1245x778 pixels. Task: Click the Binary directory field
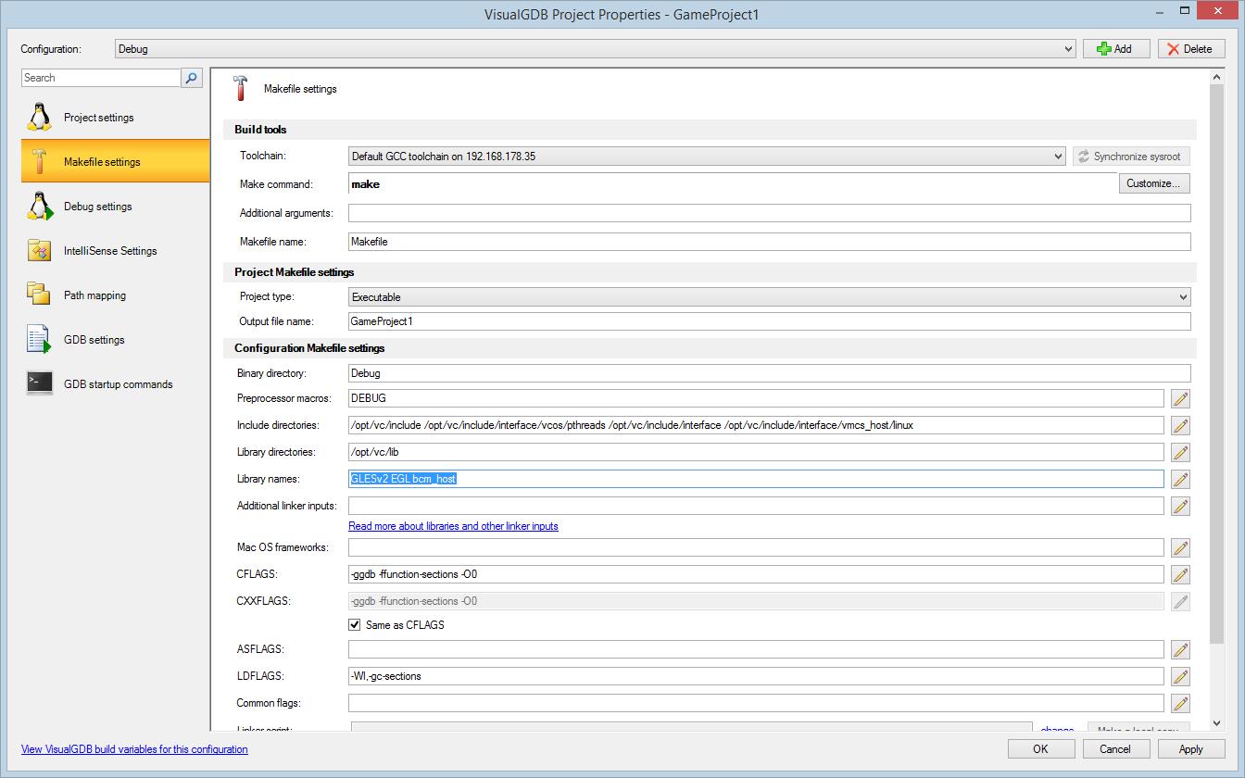point(769,373)
